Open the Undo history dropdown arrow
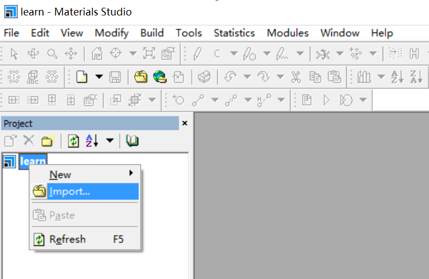Viewport: 429px width, 279px height. 248,76
